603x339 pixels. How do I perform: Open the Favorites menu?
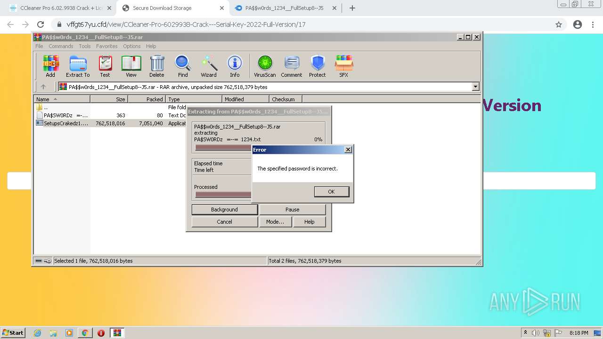pyautogui.click(x=107, y=46)
